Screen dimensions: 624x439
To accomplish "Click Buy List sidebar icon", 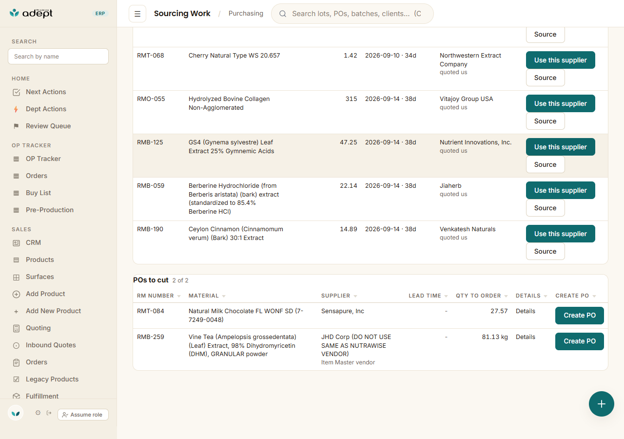I will pos(16,193).
